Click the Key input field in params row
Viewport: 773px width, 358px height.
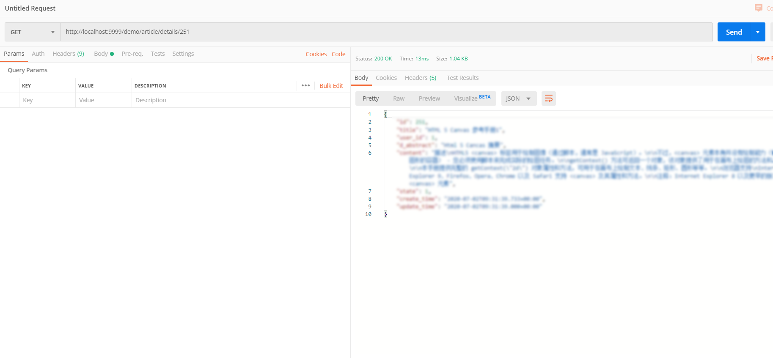47,100
